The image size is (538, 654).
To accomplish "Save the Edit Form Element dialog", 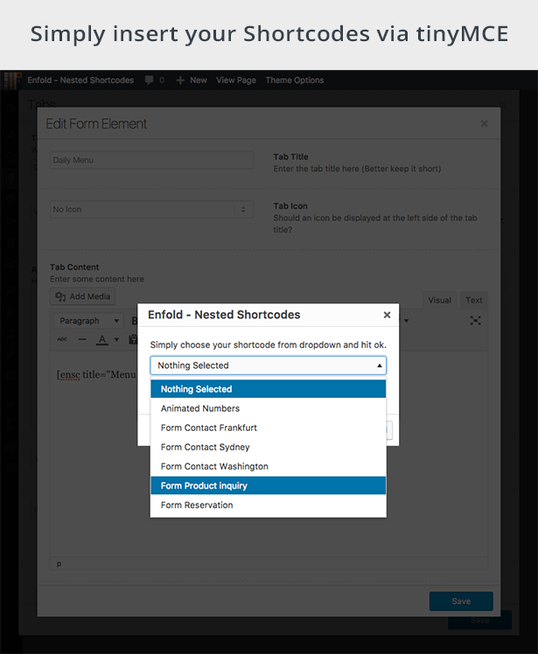I will 461,601.
